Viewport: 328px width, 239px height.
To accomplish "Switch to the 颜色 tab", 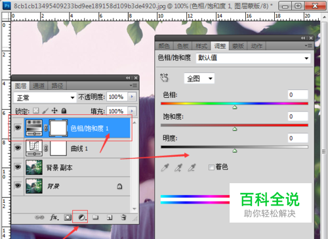I will (164, 46).
